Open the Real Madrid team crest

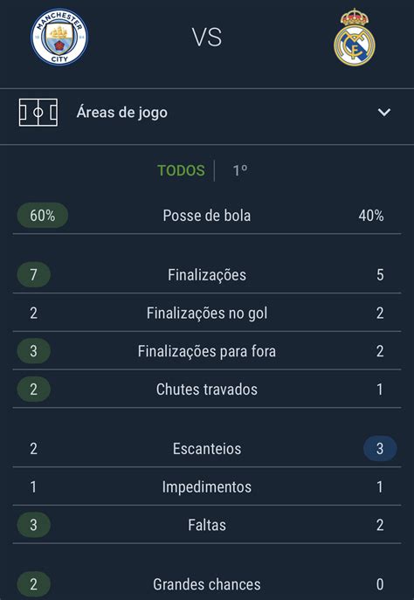coord(355,37)
